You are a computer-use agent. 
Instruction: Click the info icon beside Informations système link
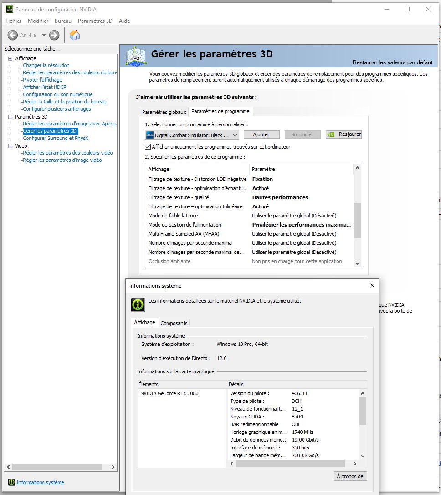coord(12,482)
